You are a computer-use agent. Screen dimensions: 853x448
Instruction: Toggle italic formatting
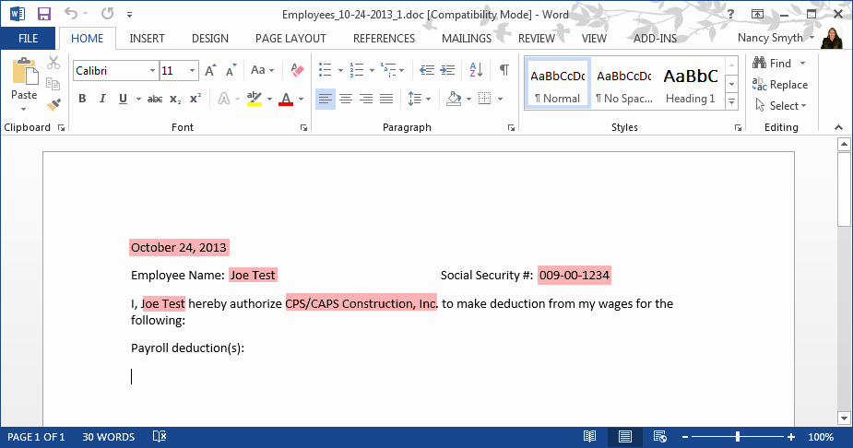coord(102,99)
